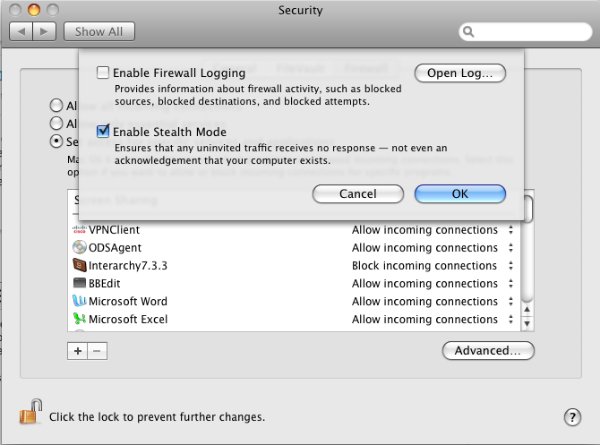Image resolution: width=600 pixels, height=445 pixels.
Task: Click the OK button
Action: tap(460, 193)
